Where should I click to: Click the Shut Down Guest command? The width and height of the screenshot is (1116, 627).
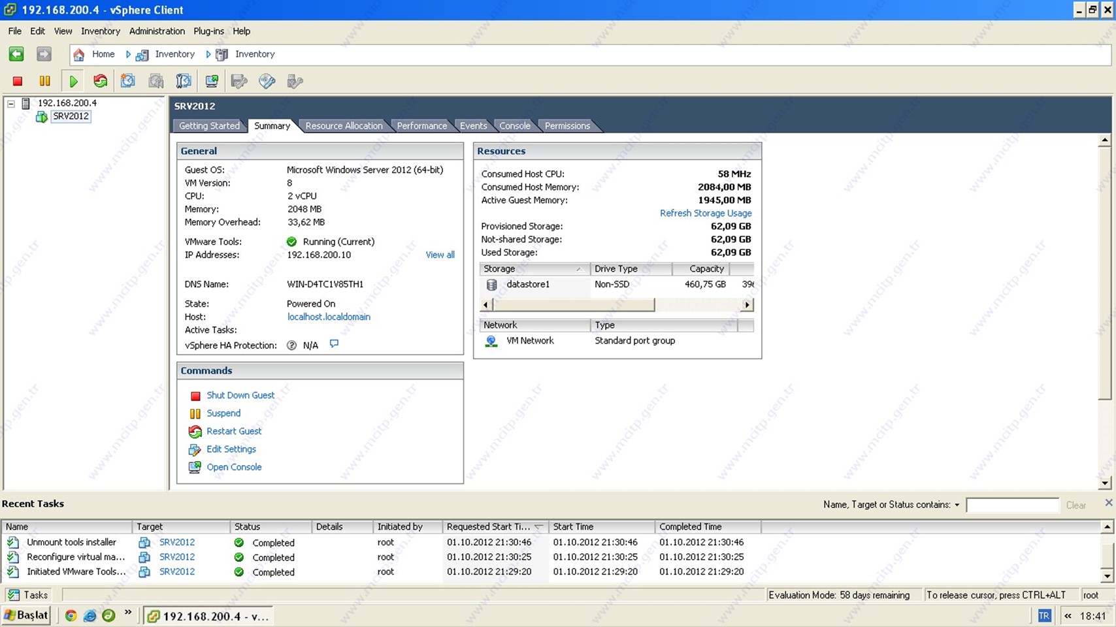[x=240, y=395]
